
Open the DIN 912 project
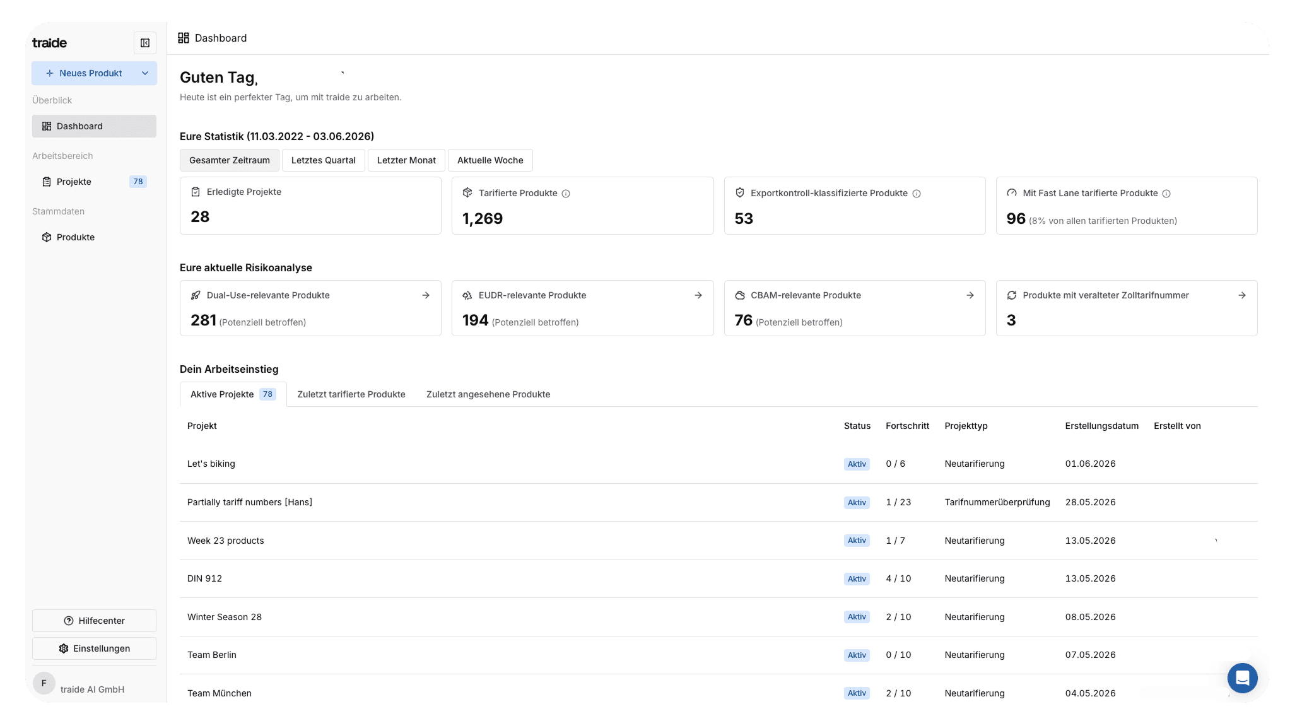718,579
